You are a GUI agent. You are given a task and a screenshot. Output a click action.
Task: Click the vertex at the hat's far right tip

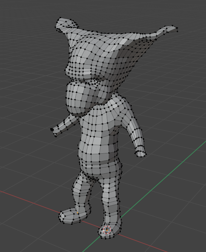click(x=177, y=28)
